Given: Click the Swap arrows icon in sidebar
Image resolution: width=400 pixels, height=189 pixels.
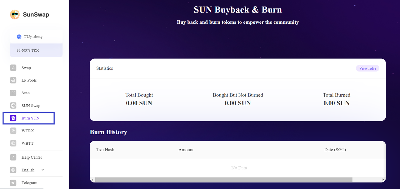Looking at the screenshot, I should pos(13,68).
